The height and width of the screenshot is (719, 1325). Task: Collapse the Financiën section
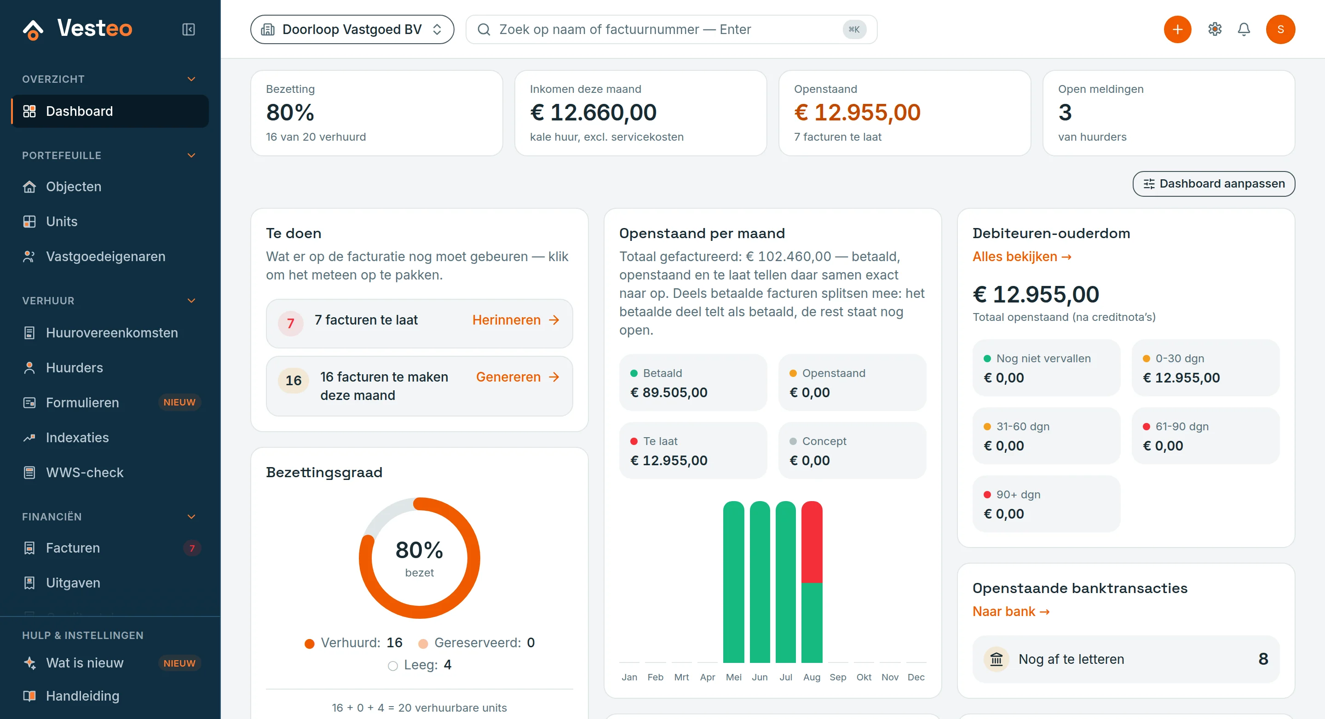click(x=191, y=517)
